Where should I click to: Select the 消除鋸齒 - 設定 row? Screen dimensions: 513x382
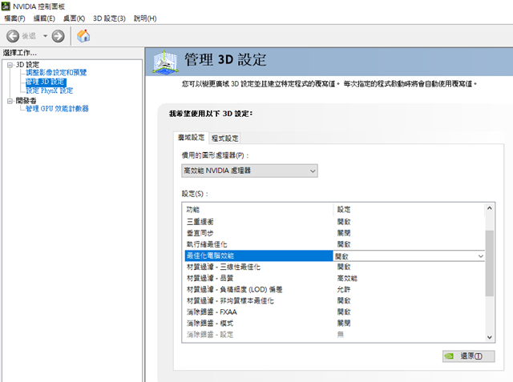click(x=335, y=335)
